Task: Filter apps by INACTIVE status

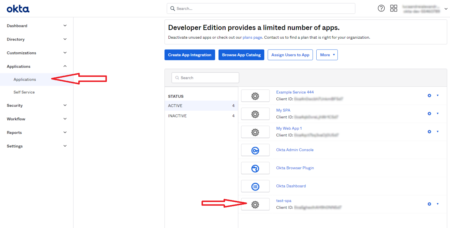Action: point(177,116)
